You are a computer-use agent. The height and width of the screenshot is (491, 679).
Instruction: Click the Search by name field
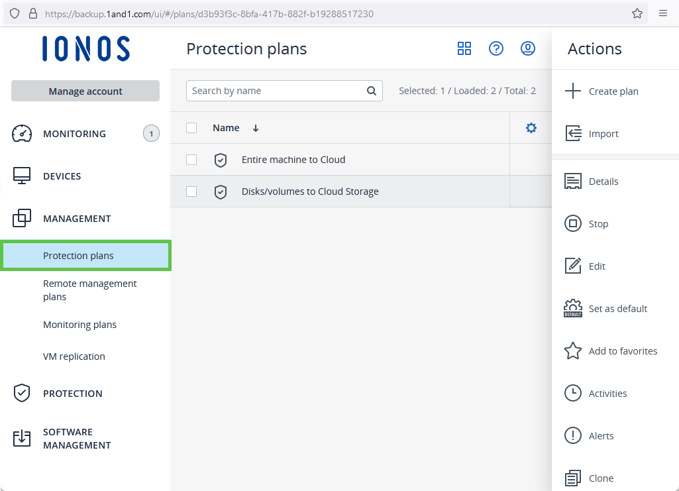[277, 91]
